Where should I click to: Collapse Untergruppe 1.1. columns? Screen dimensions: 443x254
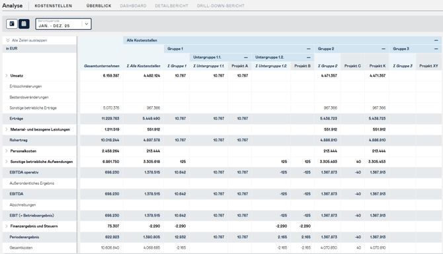pyautogui.click(x=246, y=57)
